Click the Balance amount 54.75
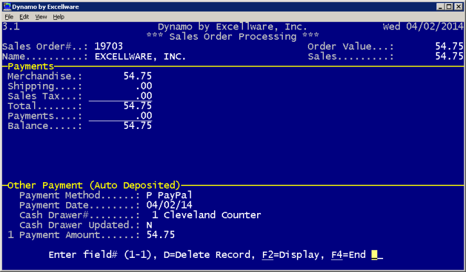Screen dimensions: 466x272 [x=138, y=126]
